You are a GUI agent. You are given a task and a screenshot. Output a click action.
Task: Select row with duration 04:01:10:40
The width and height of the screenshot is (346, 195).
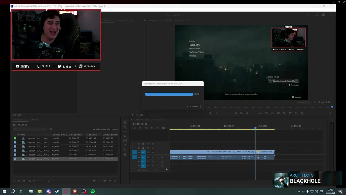click(65, 147)
